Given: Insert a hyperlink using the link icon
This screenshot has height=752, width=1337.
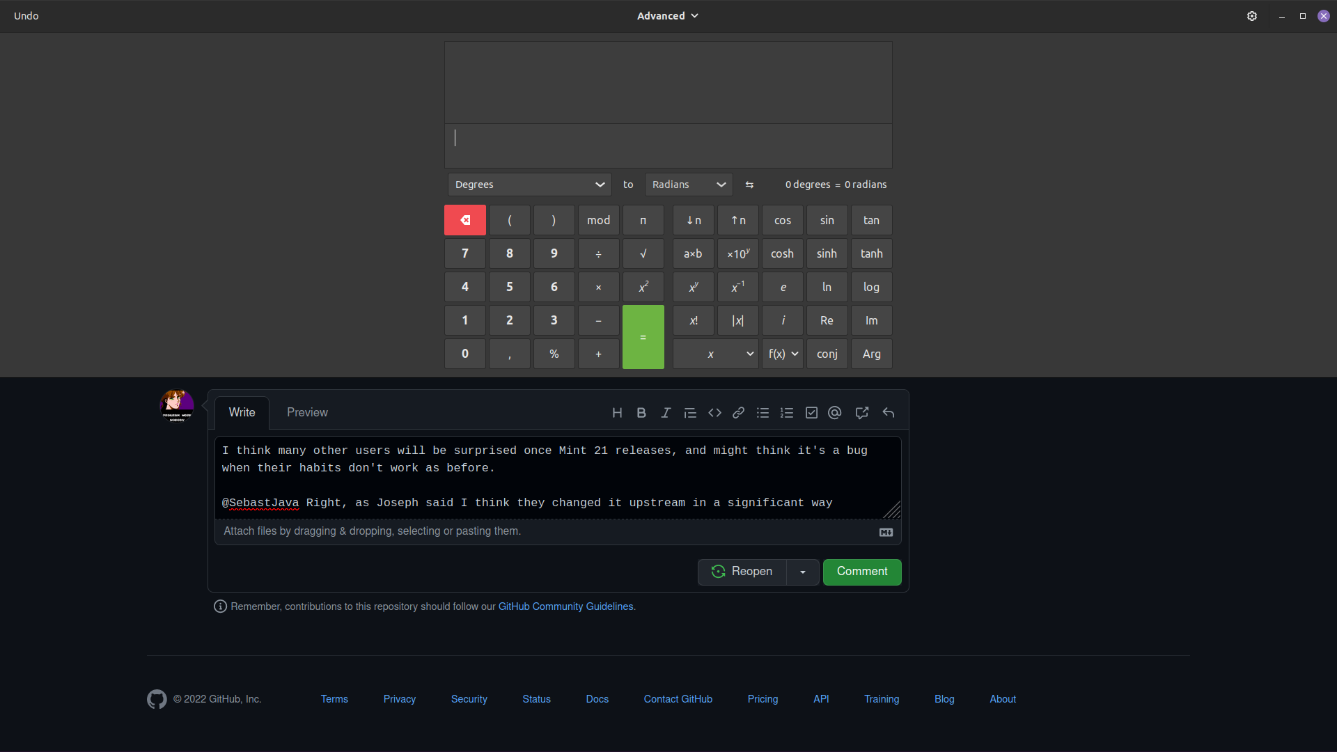Looking at the screenshot, I should point(738,412).
